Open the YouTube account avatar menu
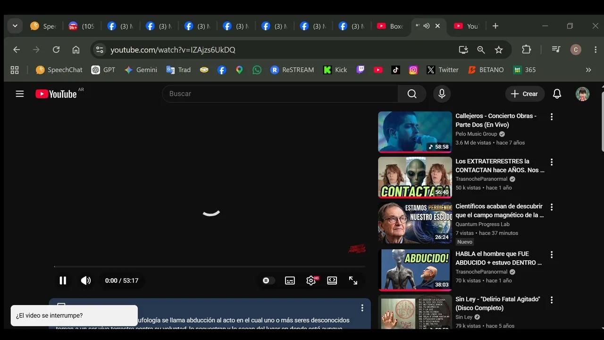 pyautogui.click(x=582, y=94)
